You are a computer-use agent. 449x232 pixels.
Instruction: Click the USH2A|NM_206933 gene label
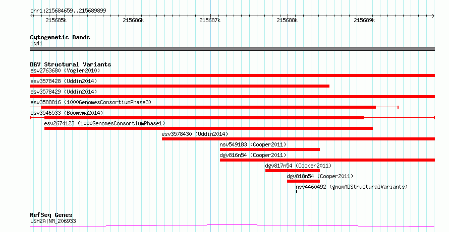[53, 221]
